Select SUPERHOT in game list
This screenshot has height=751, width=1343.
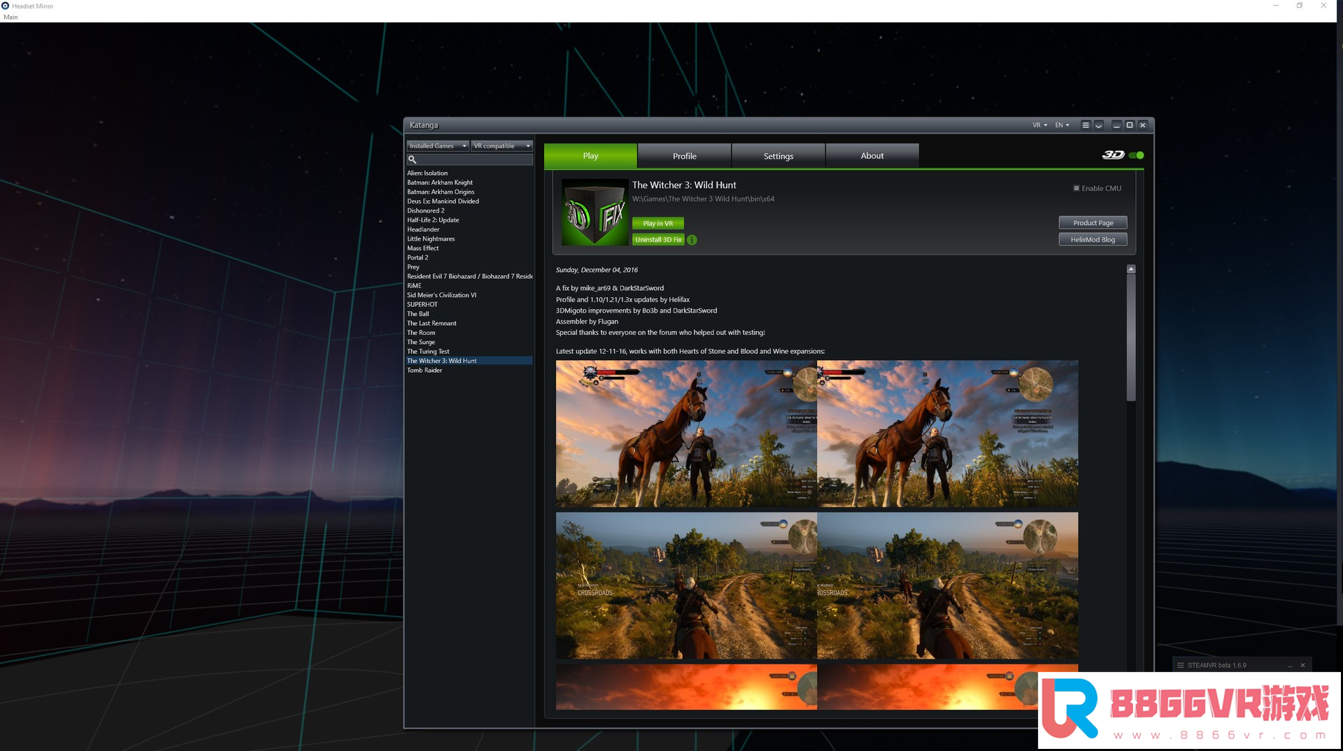(469, 305)
